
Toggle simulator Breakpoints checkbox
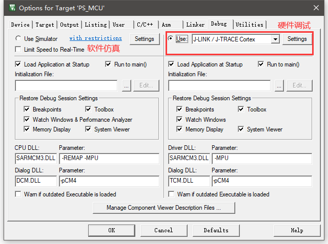[27, 109]
